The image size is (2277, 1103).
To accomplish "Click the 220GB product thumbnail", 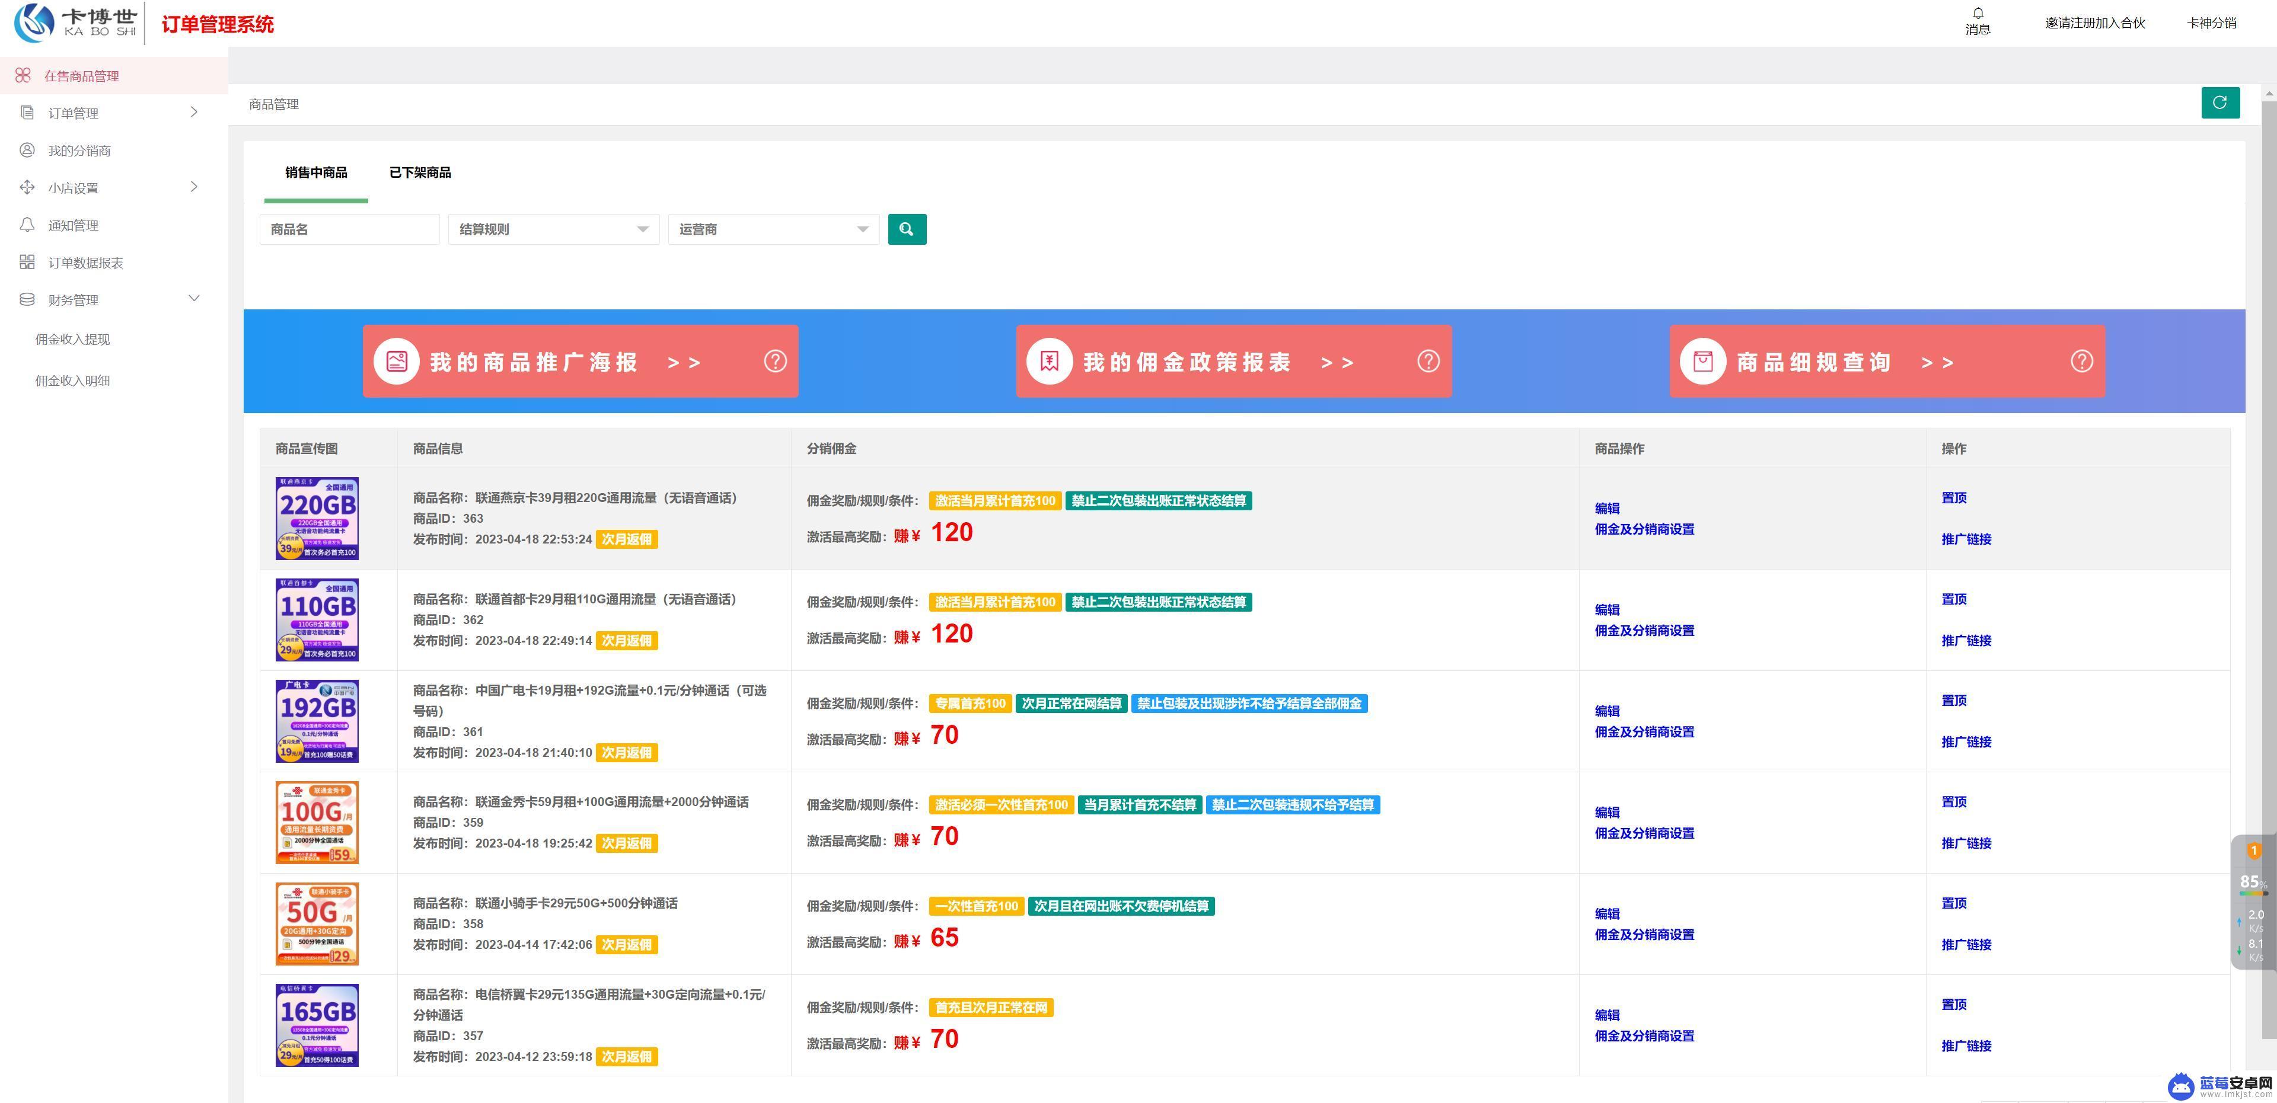I will coord(317,519).
